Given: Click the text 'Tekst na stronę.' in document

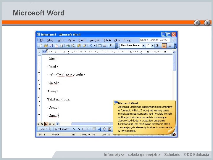Looking at the screenshot, I should tap(58, 99).
